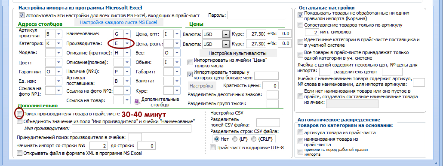Open Валюта column address dropdown
The height and width of the screenshot is (166, 443).
click(177, 81)
